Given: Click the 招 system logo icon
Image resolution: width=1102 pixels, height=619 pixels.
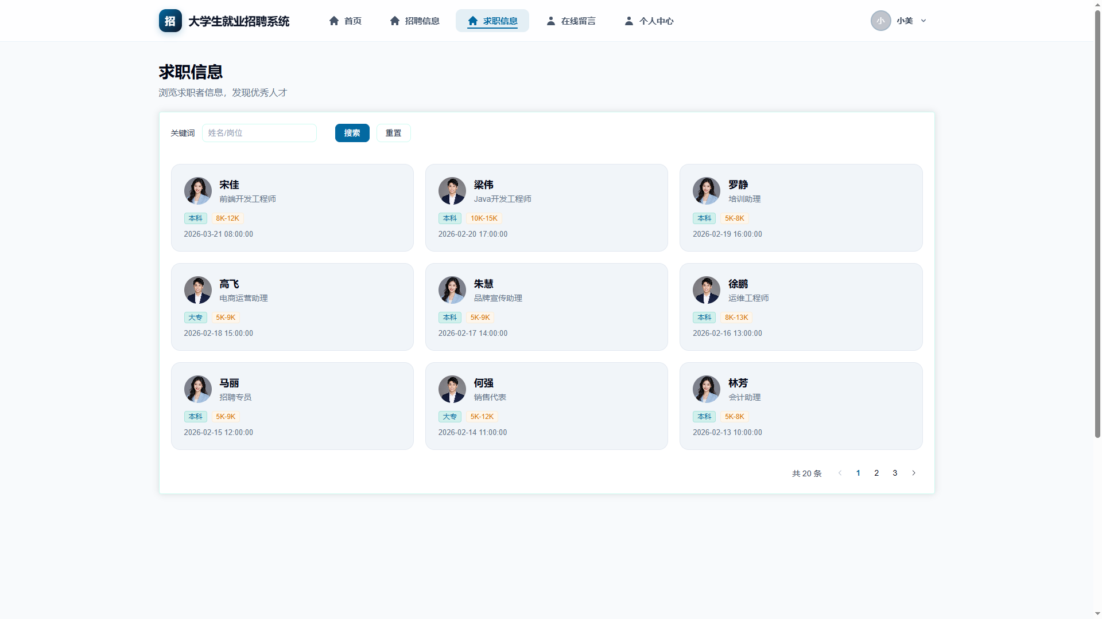Looking at the screenshot, I should pyautogui.click(x=170, y=21).
